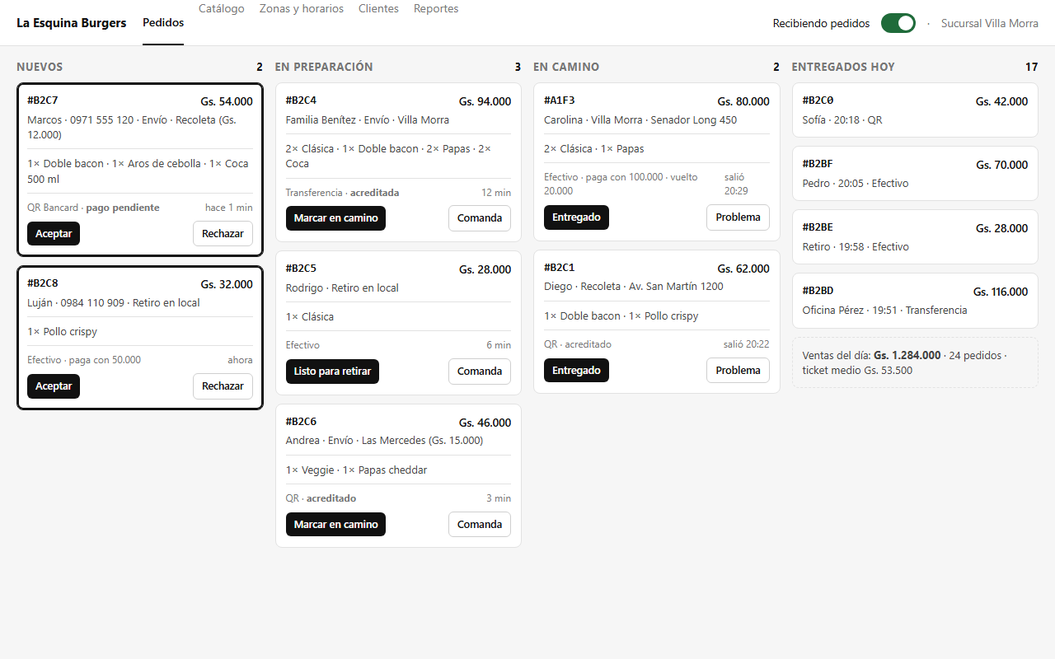Select the Pedidos tab
Viewport: 1055px width, 659px height.
coord(163,23)
